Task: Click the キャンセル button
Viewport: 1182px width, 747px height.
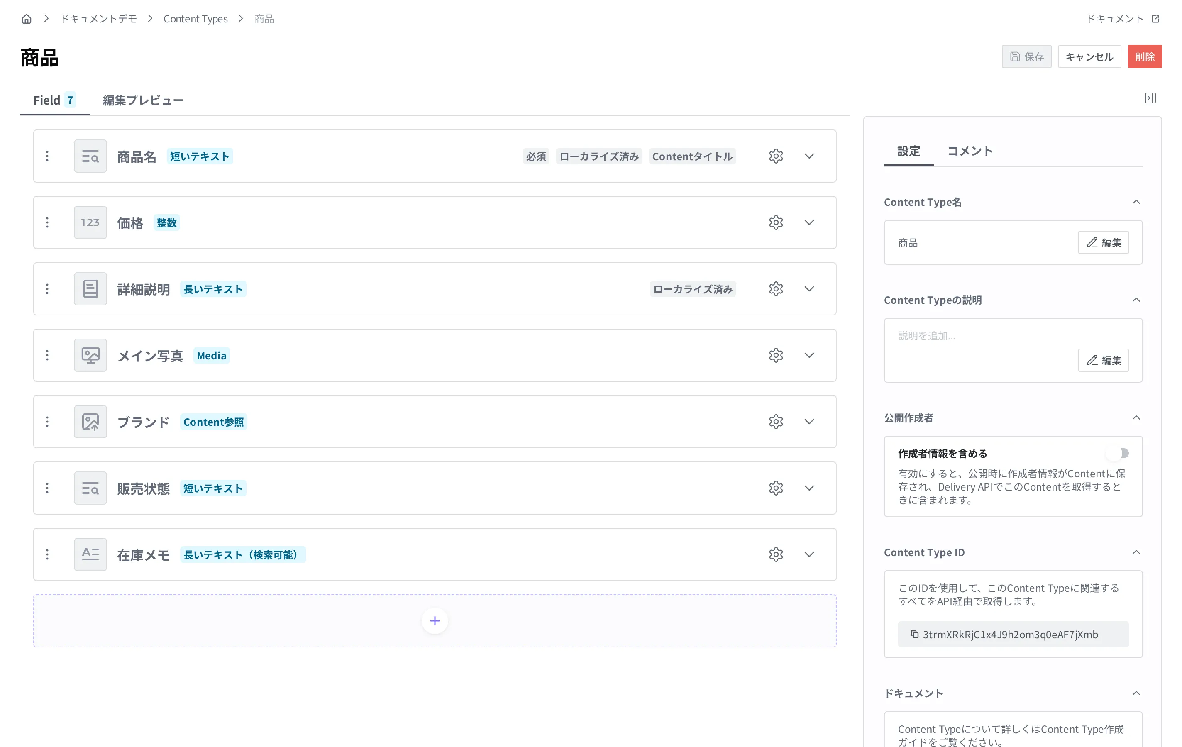Action: click(1089, 57)
